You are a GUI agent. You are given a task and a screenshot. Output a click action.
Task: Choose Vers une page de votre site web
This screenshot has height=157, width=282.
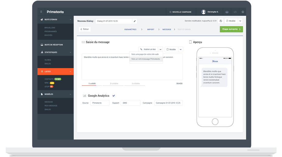click(146, 54)
